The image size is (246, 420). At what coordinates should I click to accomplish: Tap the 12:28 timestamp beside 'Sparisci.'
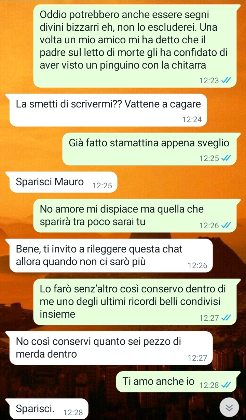[73, 412]
